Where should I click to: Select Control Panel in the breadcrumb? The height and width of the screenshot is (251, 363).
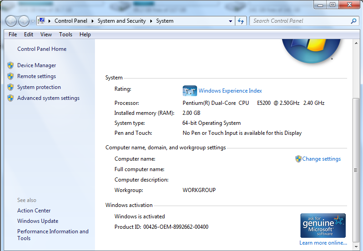71,21
